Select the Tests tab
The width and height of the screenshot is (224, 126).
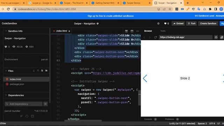pos(163,31)
